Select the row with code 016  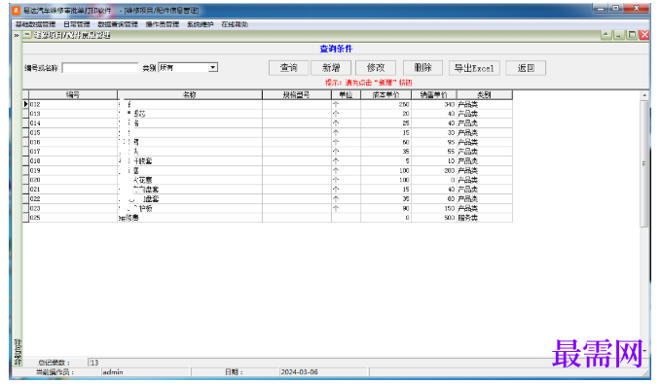click(268, 142)
